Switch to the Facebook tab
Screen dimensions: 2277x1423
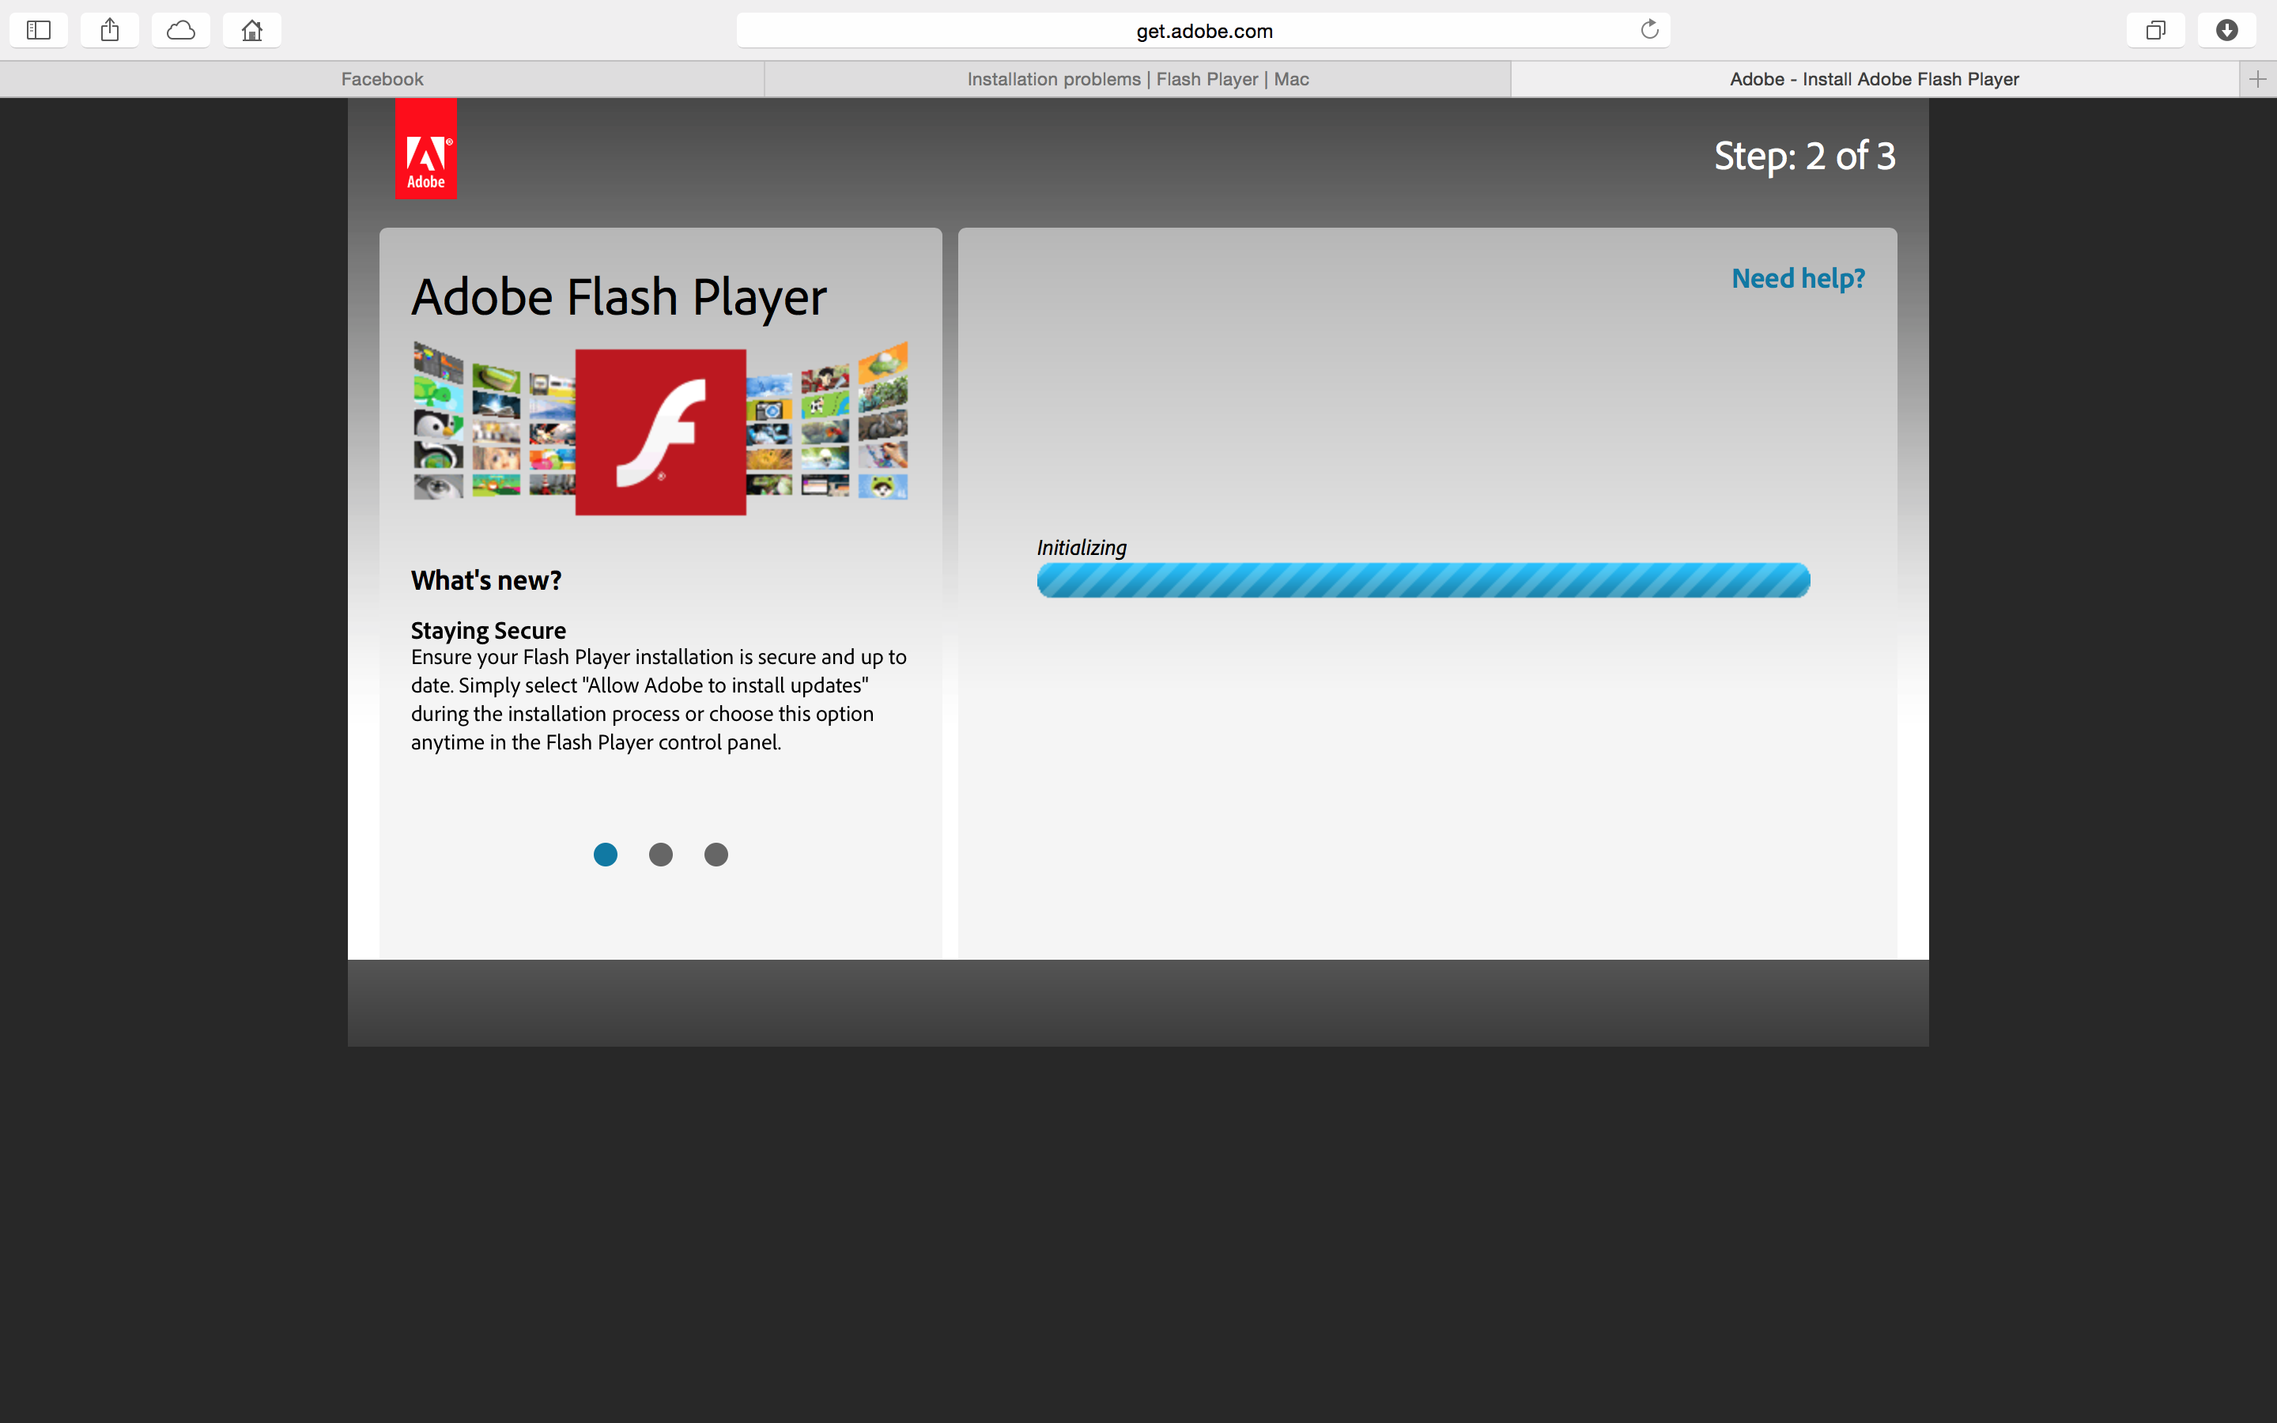click(x=382, y=79)
